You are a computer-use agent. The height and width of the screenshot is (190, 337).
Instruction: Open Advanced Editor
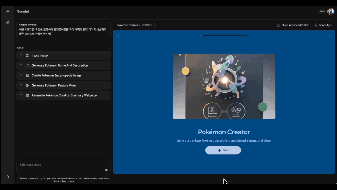(x=292, y=25)
